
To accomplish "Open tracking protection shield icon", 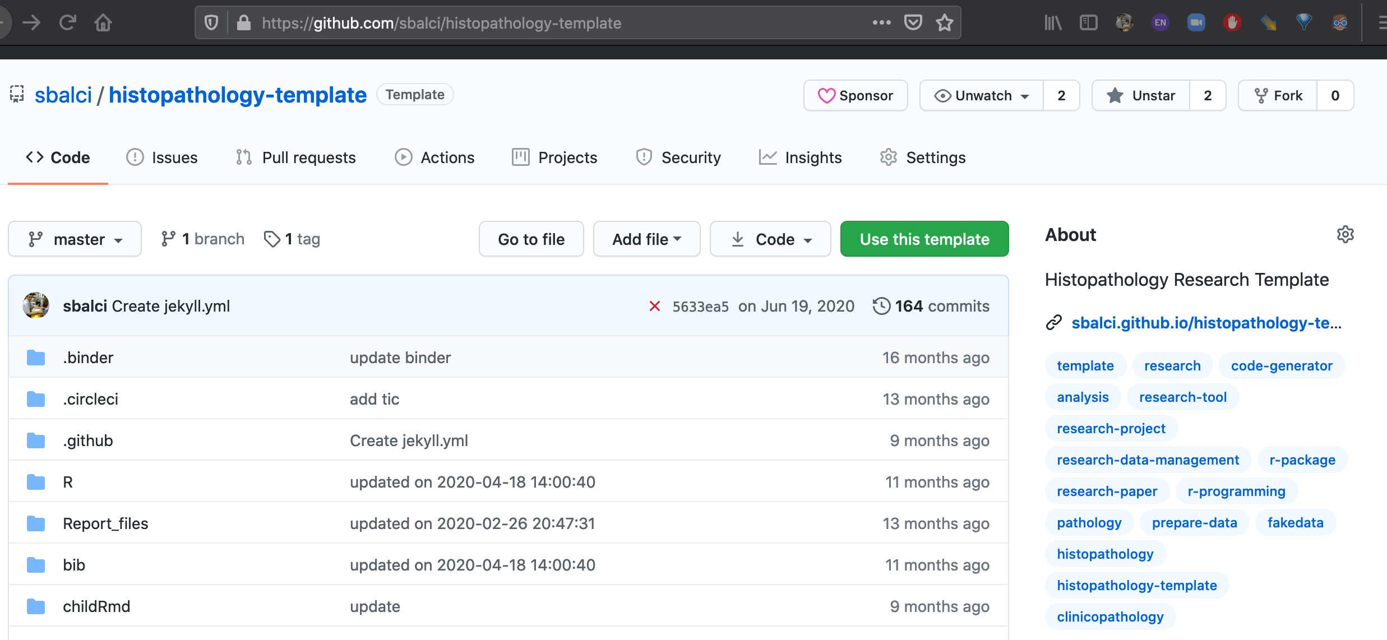I will pyautogui.click(x=211, y=23).
